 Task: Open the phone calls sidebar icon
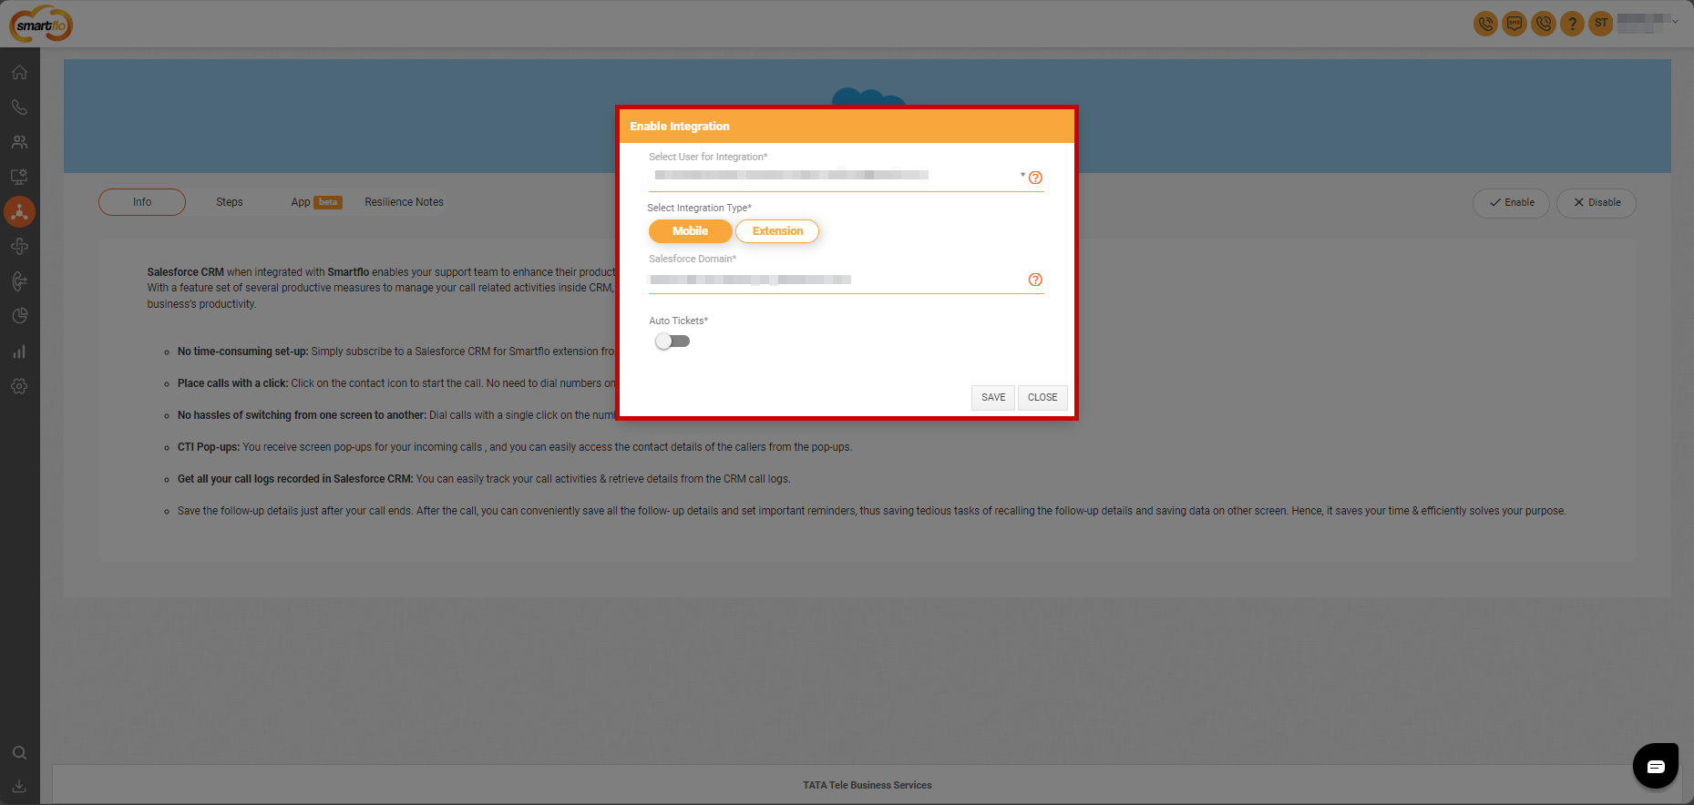19,107
